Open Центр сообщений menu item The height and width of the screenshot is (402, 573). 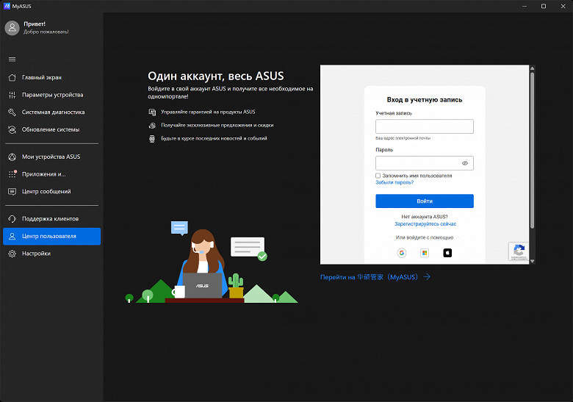point(51,192)
